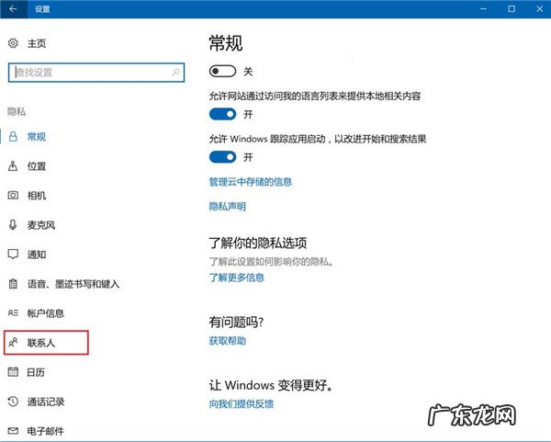Viewport: 551px width, 442px height.
Task: Open the 主页 gear icon
Action: [13, 43]
